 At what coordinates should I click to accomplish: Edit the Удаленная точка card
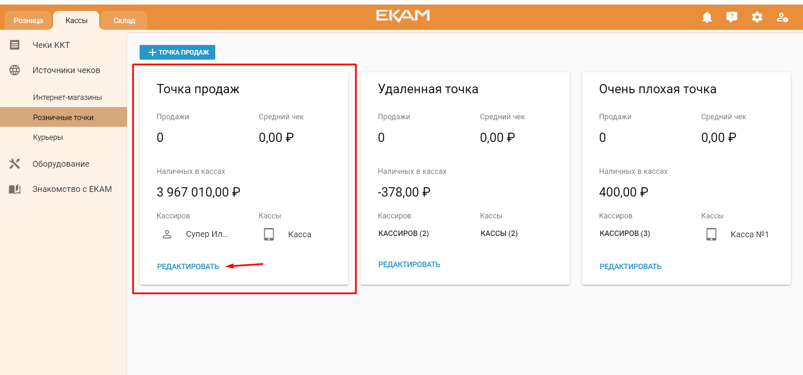coord(409,265)
